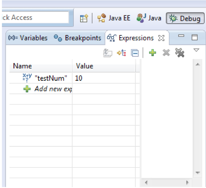Click the plus icon beside Add new expression
206x188 pixels.
point(27,89)
